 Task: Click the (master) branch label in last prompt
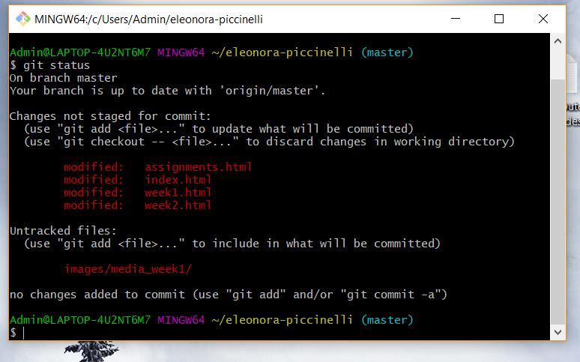coord(387,320)
